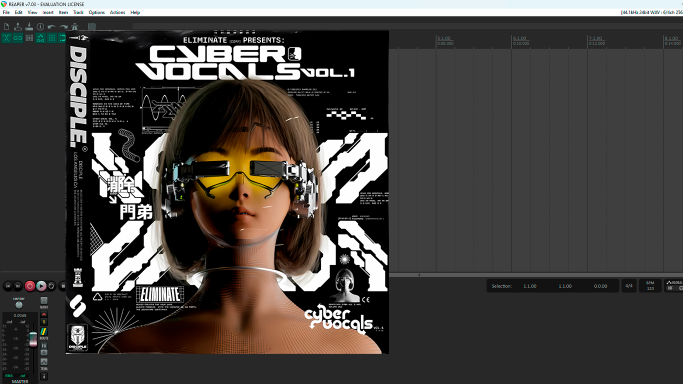Viewport: 683px width, 384px height.
Task: Open the Edit menu
Action: [18, 12]
